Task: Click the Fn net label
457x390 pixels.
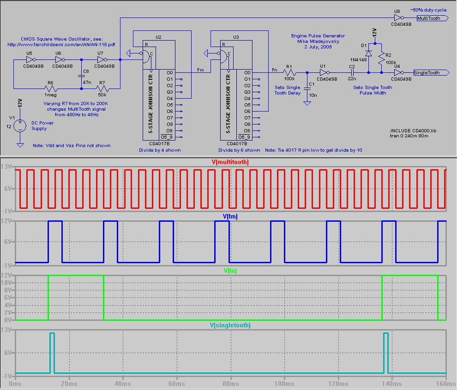Action: [275, 70]
